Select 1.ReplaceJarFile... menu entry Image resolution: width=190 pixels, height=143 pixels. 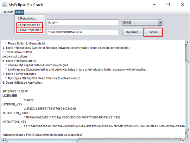(29, 25)
